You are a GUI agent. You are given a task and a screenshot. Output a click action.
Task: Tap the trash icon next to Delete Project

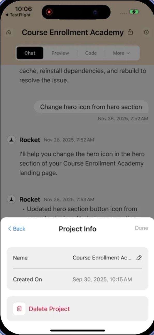[19, 309]
